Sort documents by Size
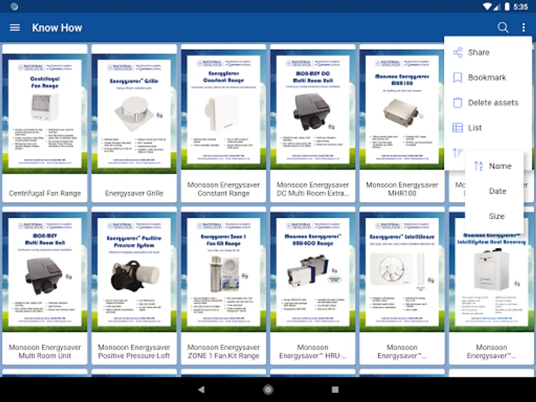536x402 pixels. (494, 216)
